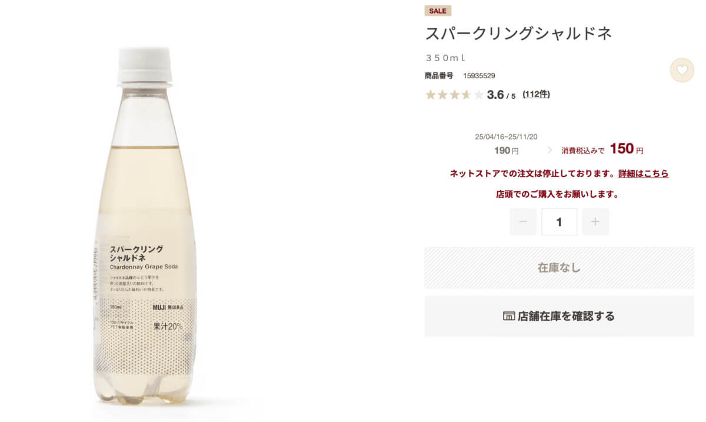Image resolution: width=706 pixels, height=422 pixels.
Task: Click the sparkling Chardonnay bottle image
Action: 145,227
